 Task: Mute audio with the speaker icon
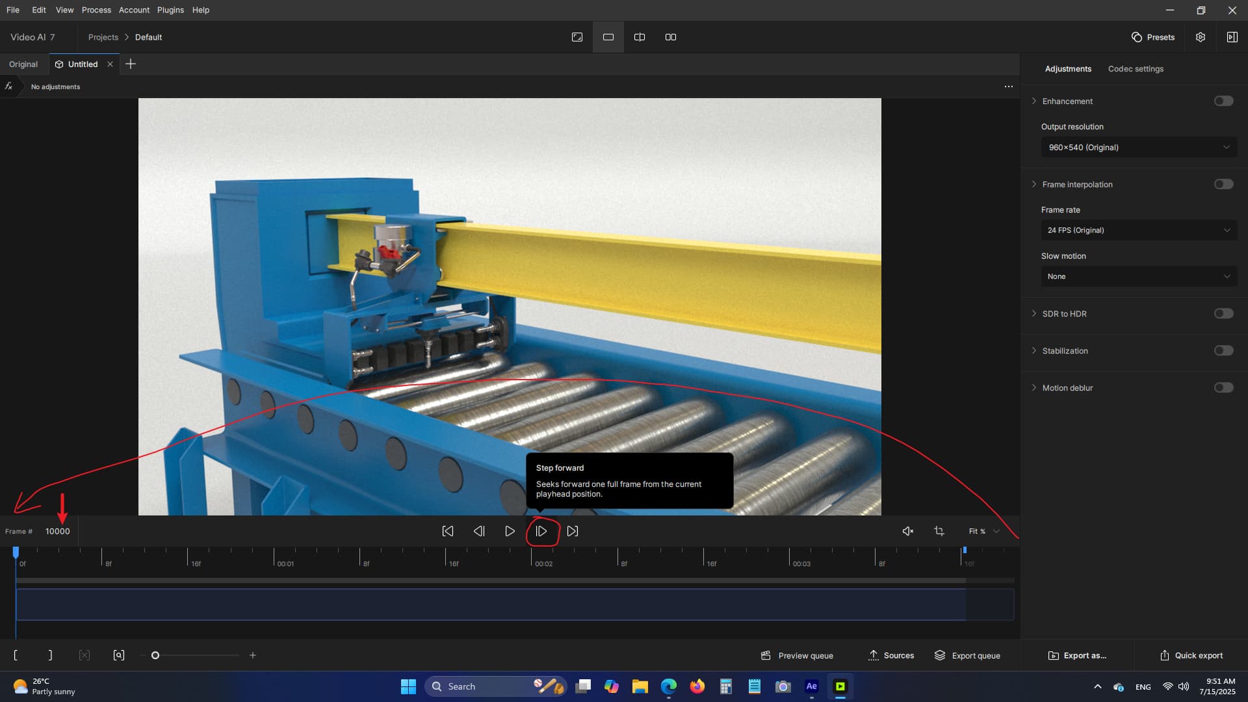908,531
